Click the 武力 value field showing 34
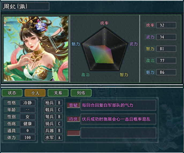Image resolution: width=184 pixels, height=153 pixels. tap(166, 37)
